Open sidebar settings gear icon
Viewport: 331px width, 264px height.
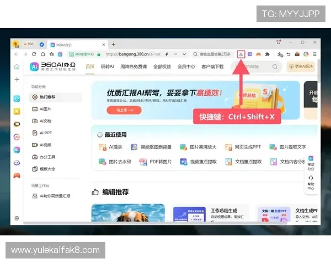point(17,218)
